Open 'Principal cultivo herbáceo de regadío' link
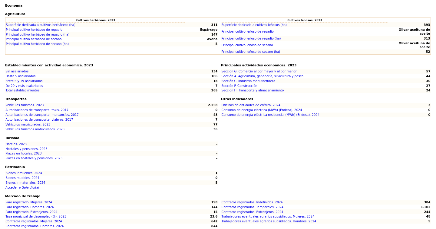Viewport: 436px width, 229px height. pos(34,30)
